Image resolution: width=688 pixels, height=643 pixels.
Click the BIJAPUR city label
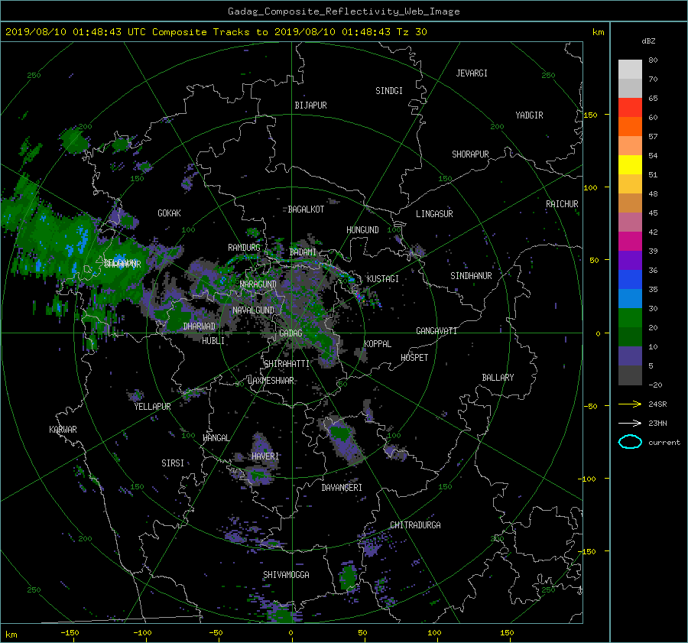(x=310, y=106)
